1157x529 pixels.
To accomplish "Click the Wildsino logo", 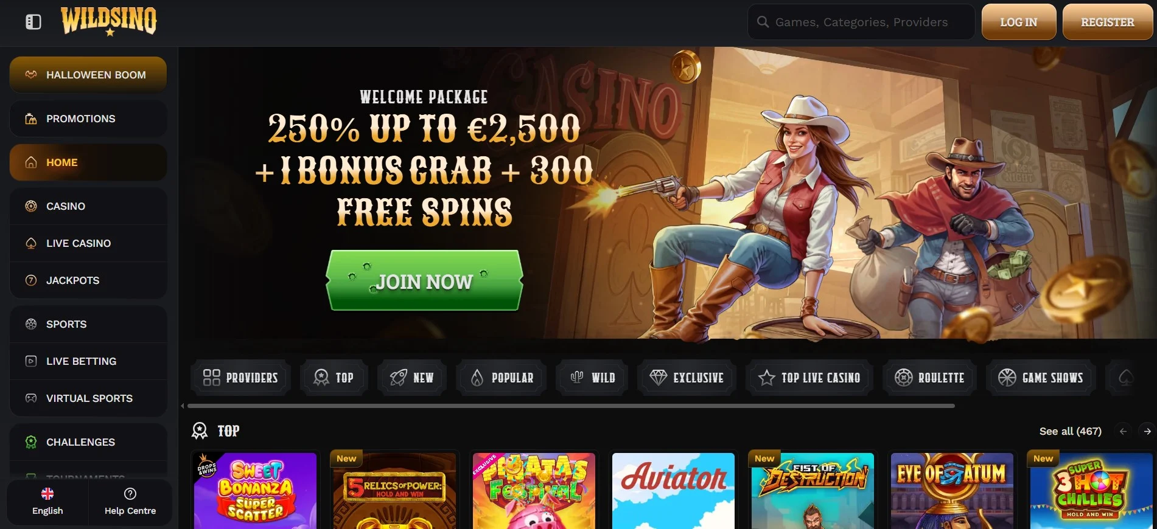I will [x=109, y=21].
